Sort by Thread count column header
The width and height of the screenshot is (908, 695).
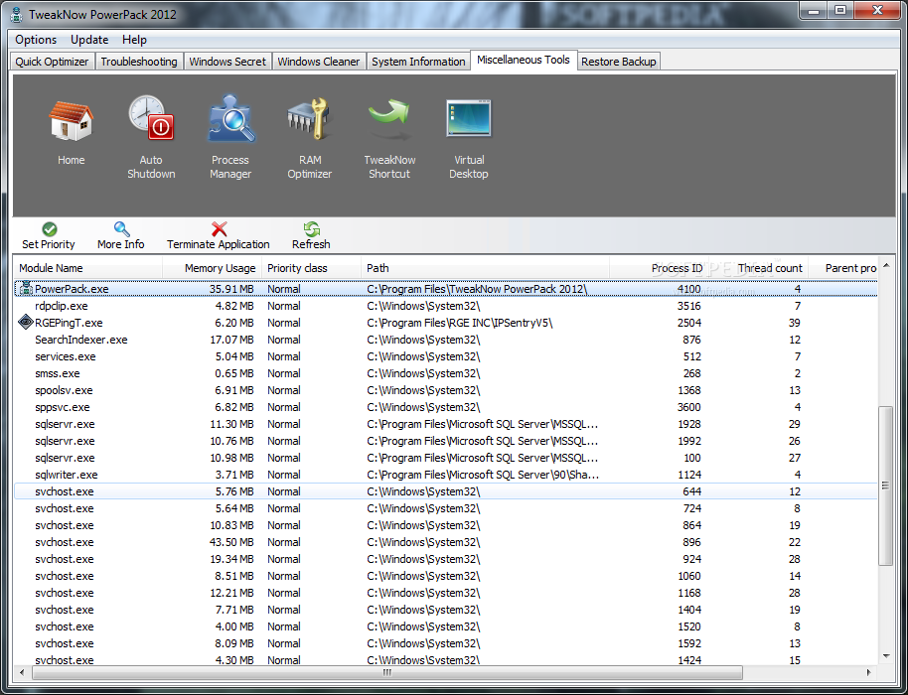tap(757, 268)
